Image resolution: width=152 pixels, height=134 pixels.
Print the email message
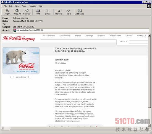pyautogui.click(x=38, y=12)
